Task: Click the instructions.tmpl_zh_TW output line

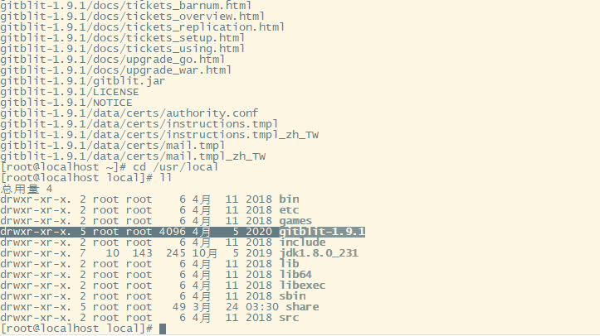Action: click(159, 135)
